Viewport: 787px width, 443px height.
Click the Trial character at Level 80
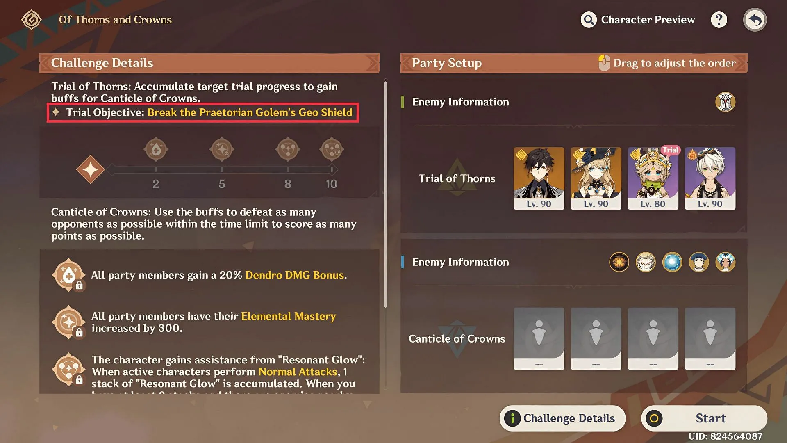click(x=653, y=178)
